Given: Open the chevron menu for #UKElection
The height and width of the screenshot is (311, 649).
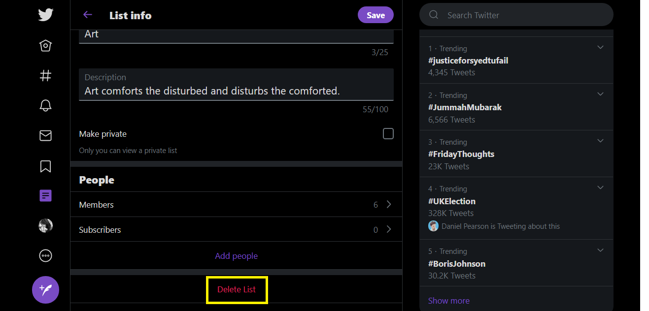Looking at the screenshot, I should tap(600, 187).
